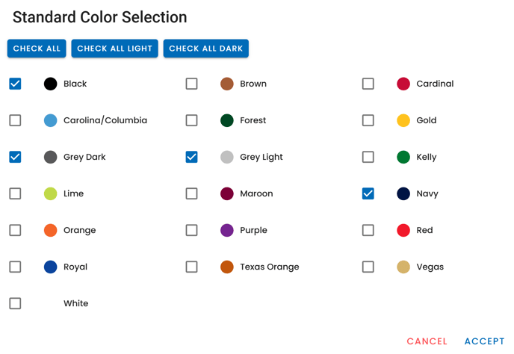
Task: Click the Brown color swatch
Action: (227, 84)
